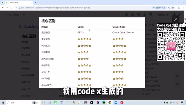
Task: Click the star favorite icon in Yuque toolbar
Action: pyautogui.click(x=133, y=15)
